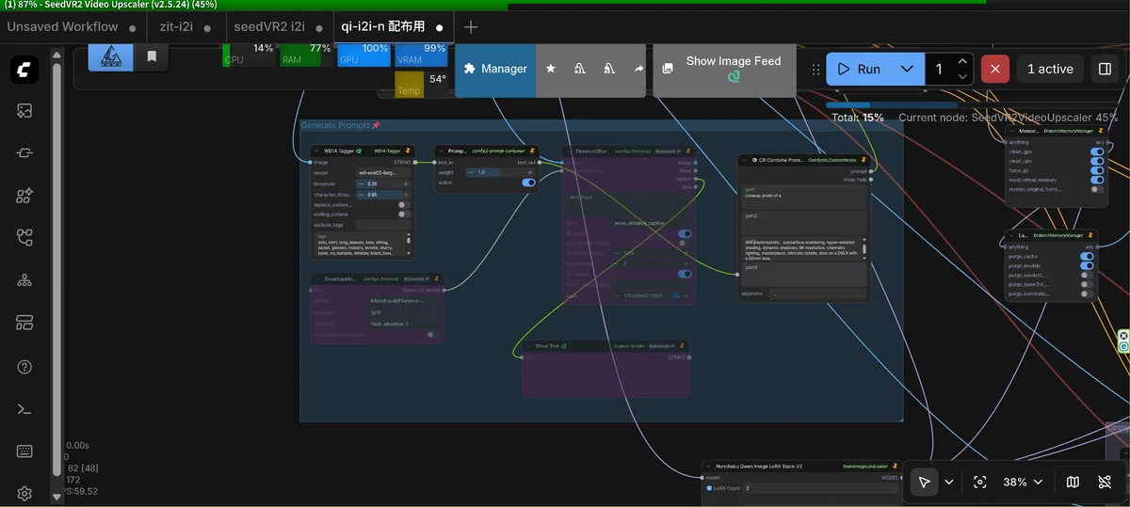1130x507 pixels.
Task: Collapse the Show Text node
Action: coord(529,346)
